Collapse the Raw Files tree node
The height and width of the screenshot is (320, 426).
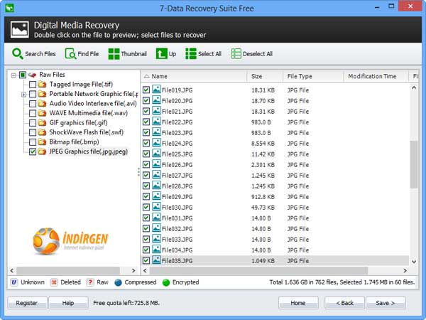(x=13, y=75)
